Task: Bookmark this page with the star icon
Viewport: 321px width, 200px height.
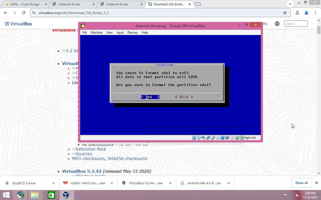Action: pos(285,13)
